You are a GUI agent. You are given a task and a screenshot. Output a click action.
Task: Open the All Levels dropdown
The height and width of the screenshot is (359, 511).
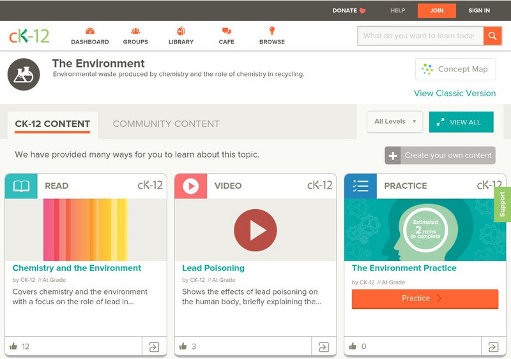(x=395, y=122)
